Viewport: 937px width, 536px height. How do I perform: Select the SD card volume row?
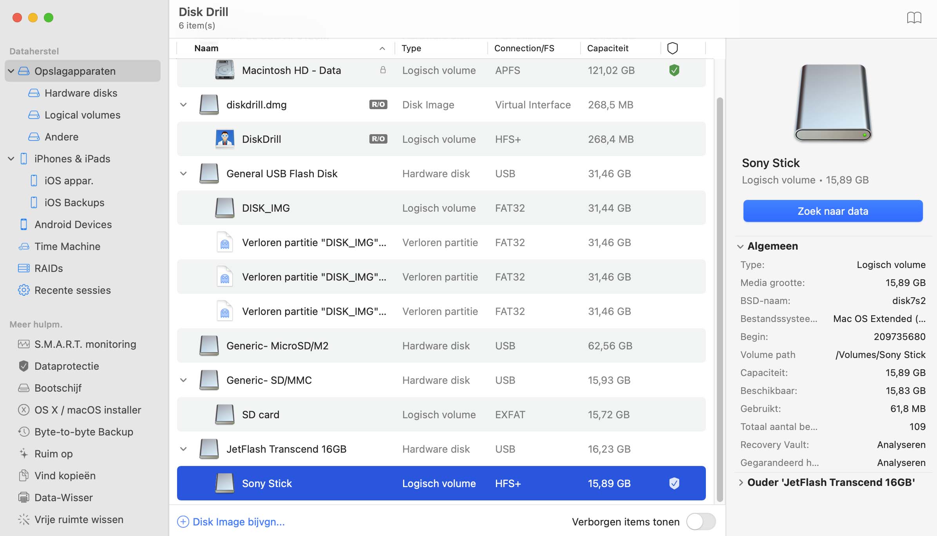[441, 415]
